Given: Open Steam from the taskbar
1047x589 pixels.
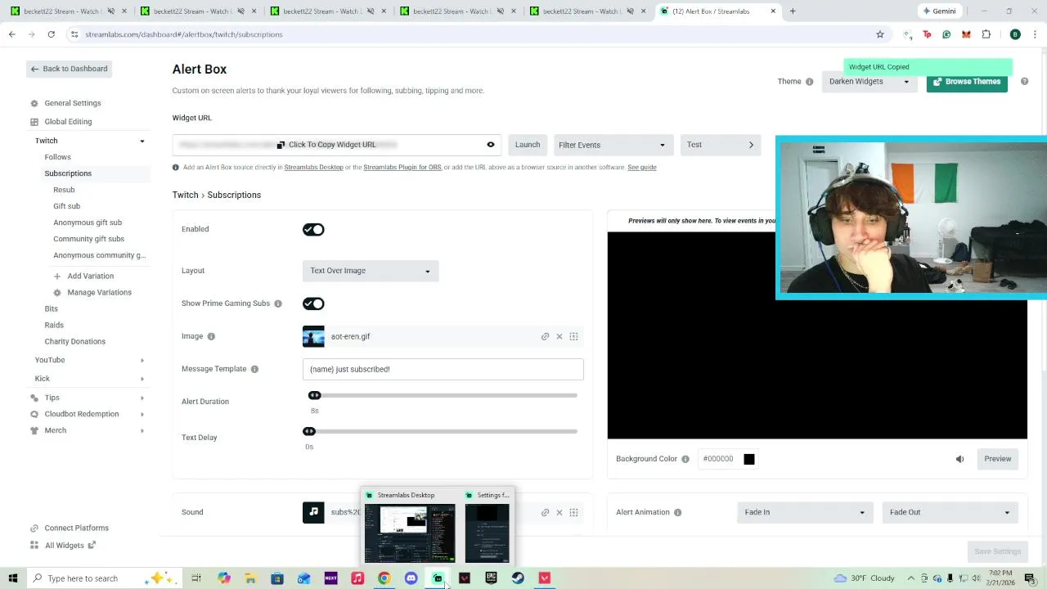Looking at the screenshot, I should click(518, 578).
